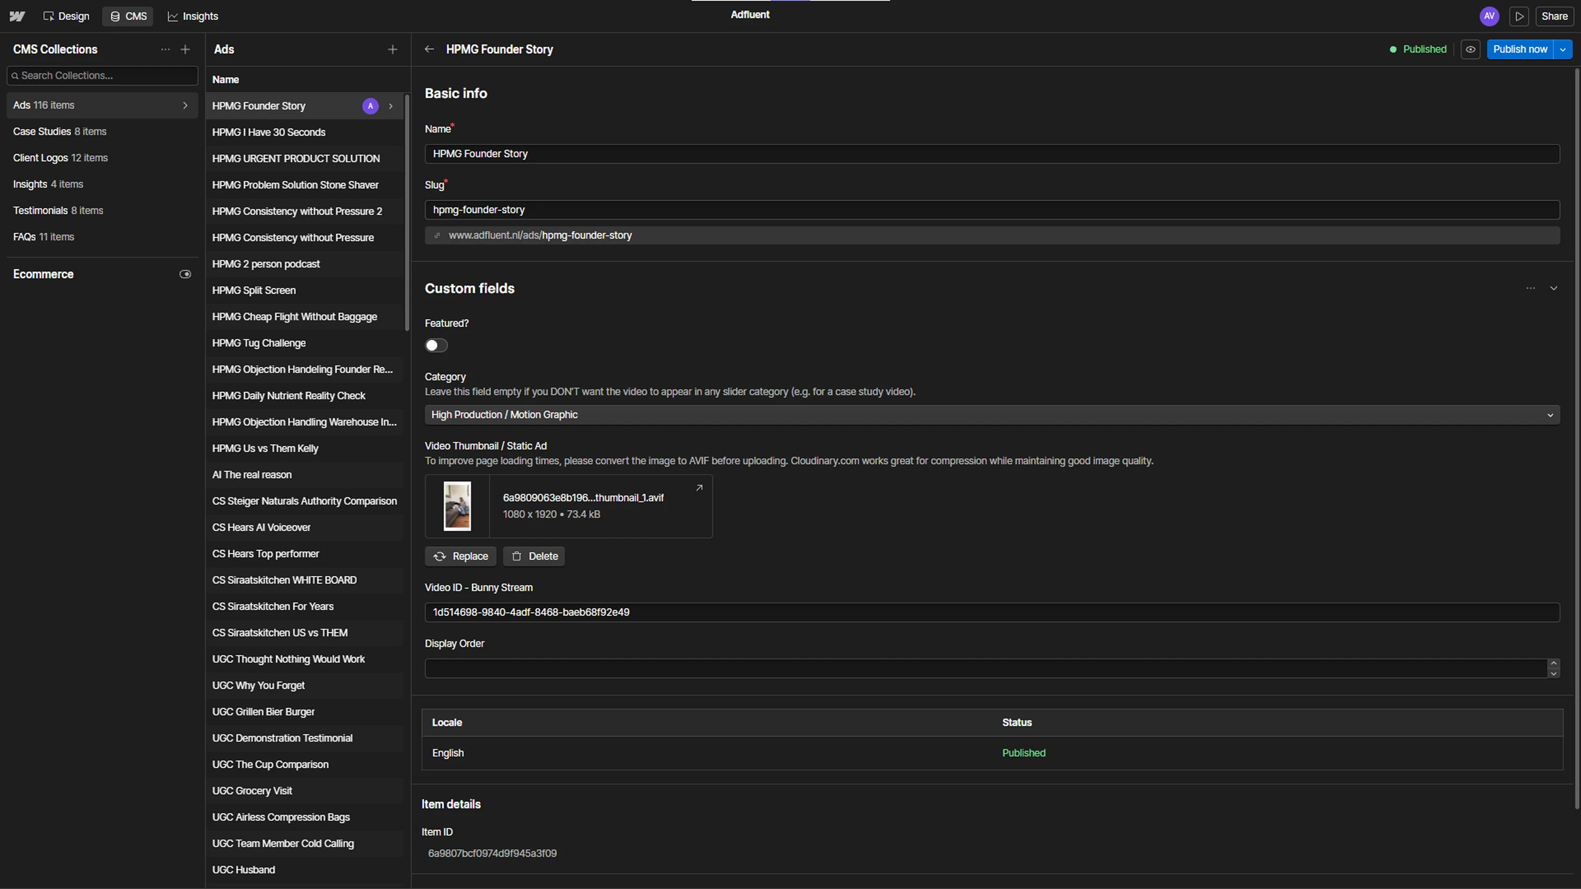1581x889 pixels.
Task: Replace the thumbnail image
Action: pyautogui.click(x=461, y=556)
